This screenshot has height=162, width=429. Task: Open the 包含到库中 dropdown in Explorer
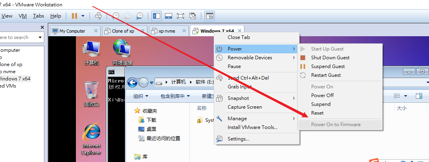click(176, 96)
